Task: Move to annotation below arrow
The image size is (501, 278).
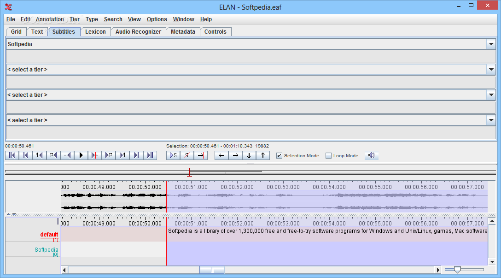Action: [x=249, y=155]
